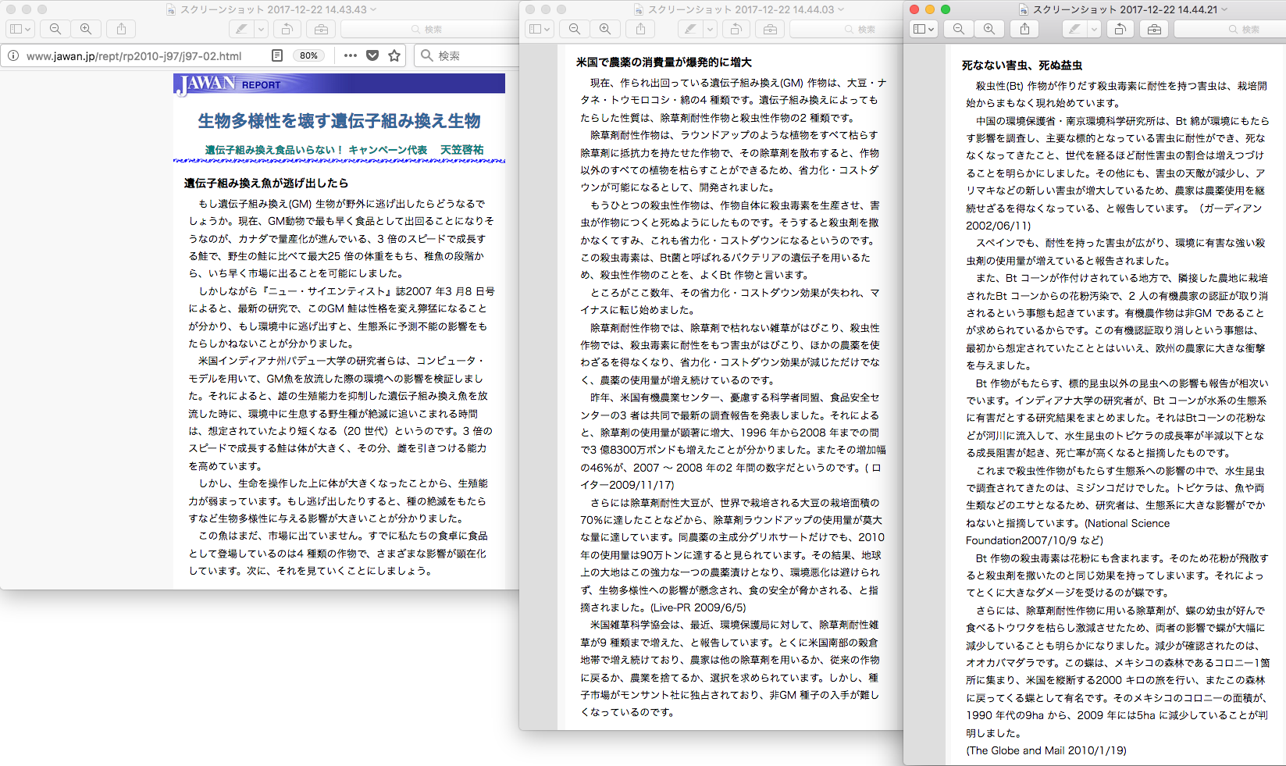Select the highlight pen in 14.43.43 window
Screen dimensions: 1286x766
[x=242, y=29]
